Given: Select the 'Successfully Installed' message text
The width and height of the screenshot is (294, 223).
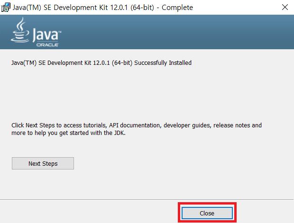Looking at the screenshot, I should 101,62.
